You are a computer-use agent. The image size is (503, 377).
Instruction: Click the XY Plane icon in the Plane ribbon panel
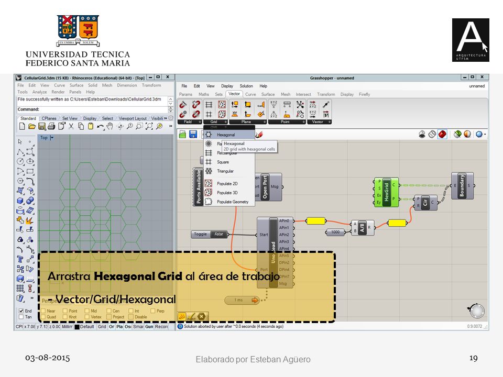(235, 114)
